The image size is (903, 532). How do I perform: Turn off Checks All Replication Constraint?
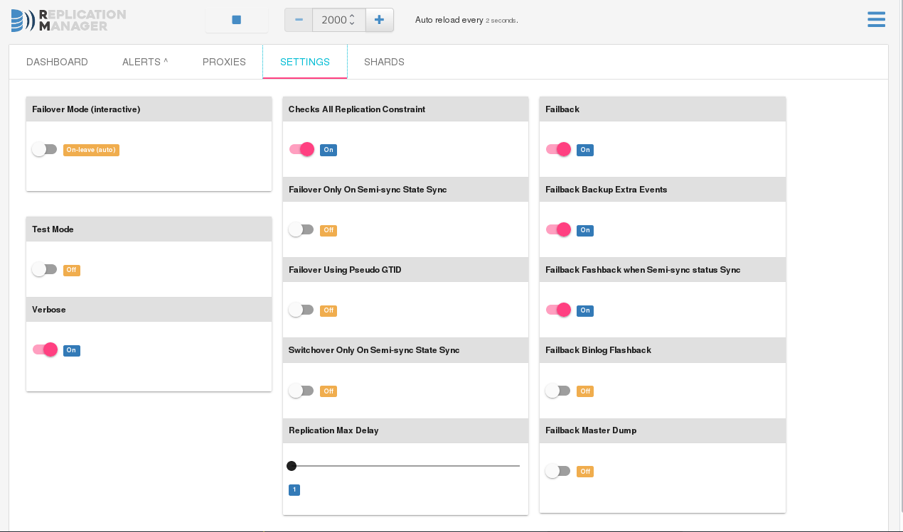[301, 149]
